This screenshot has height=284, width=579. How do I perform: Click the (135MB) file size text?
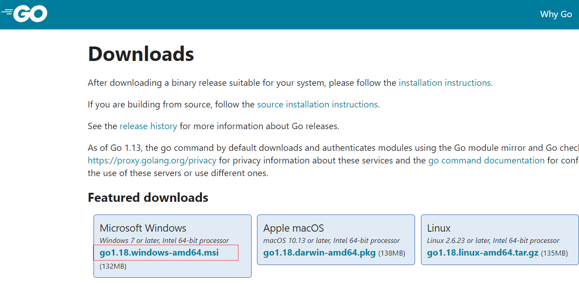click(x=555, y=253)
